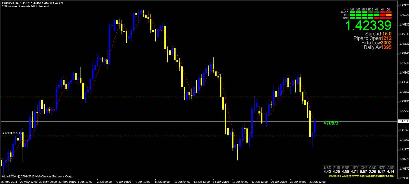Click the Pips to Open value
409x184 pixels.
[386, 38]
